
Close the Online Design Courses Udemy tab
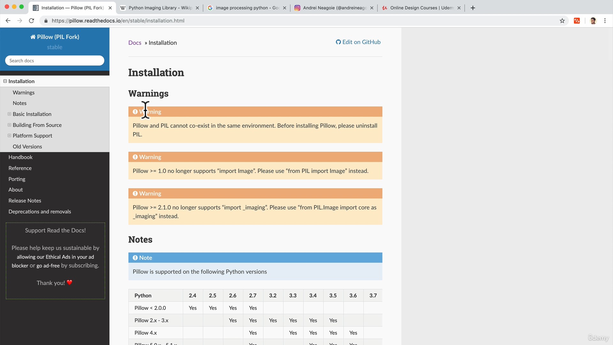tap(459, 8)
